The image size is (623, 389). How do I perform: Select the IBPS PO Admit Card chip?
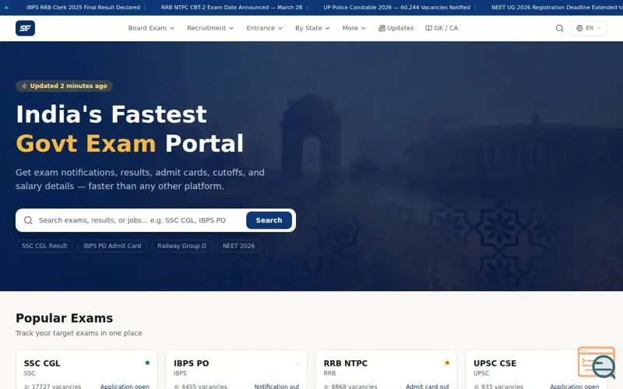112,246
